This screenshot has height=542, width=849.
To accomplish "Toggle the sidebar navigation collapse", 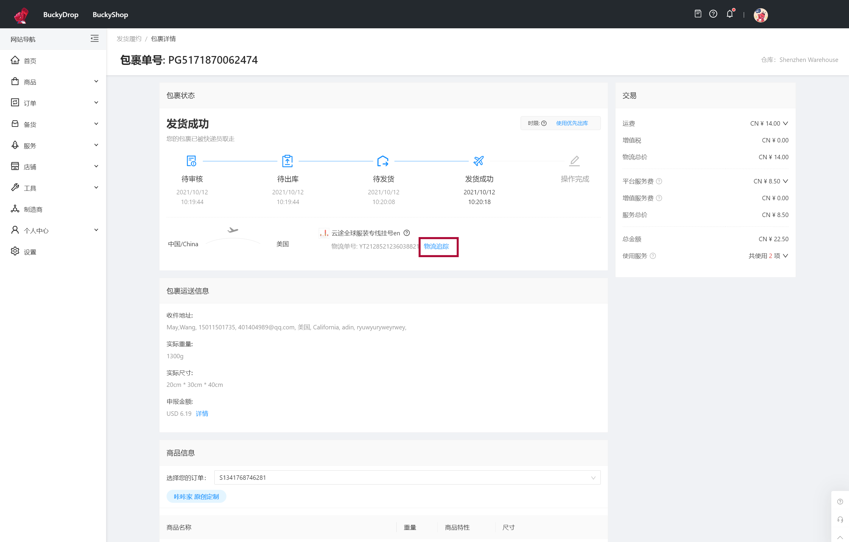I will 95,38.
